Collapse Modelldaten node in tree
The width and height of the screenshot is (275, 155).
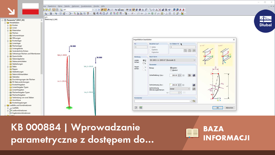5,23
